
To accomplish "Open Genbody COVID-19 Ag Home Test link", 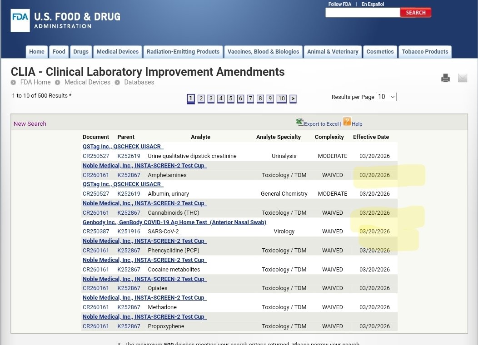I will pyautogui.click(x=174, y=222).
